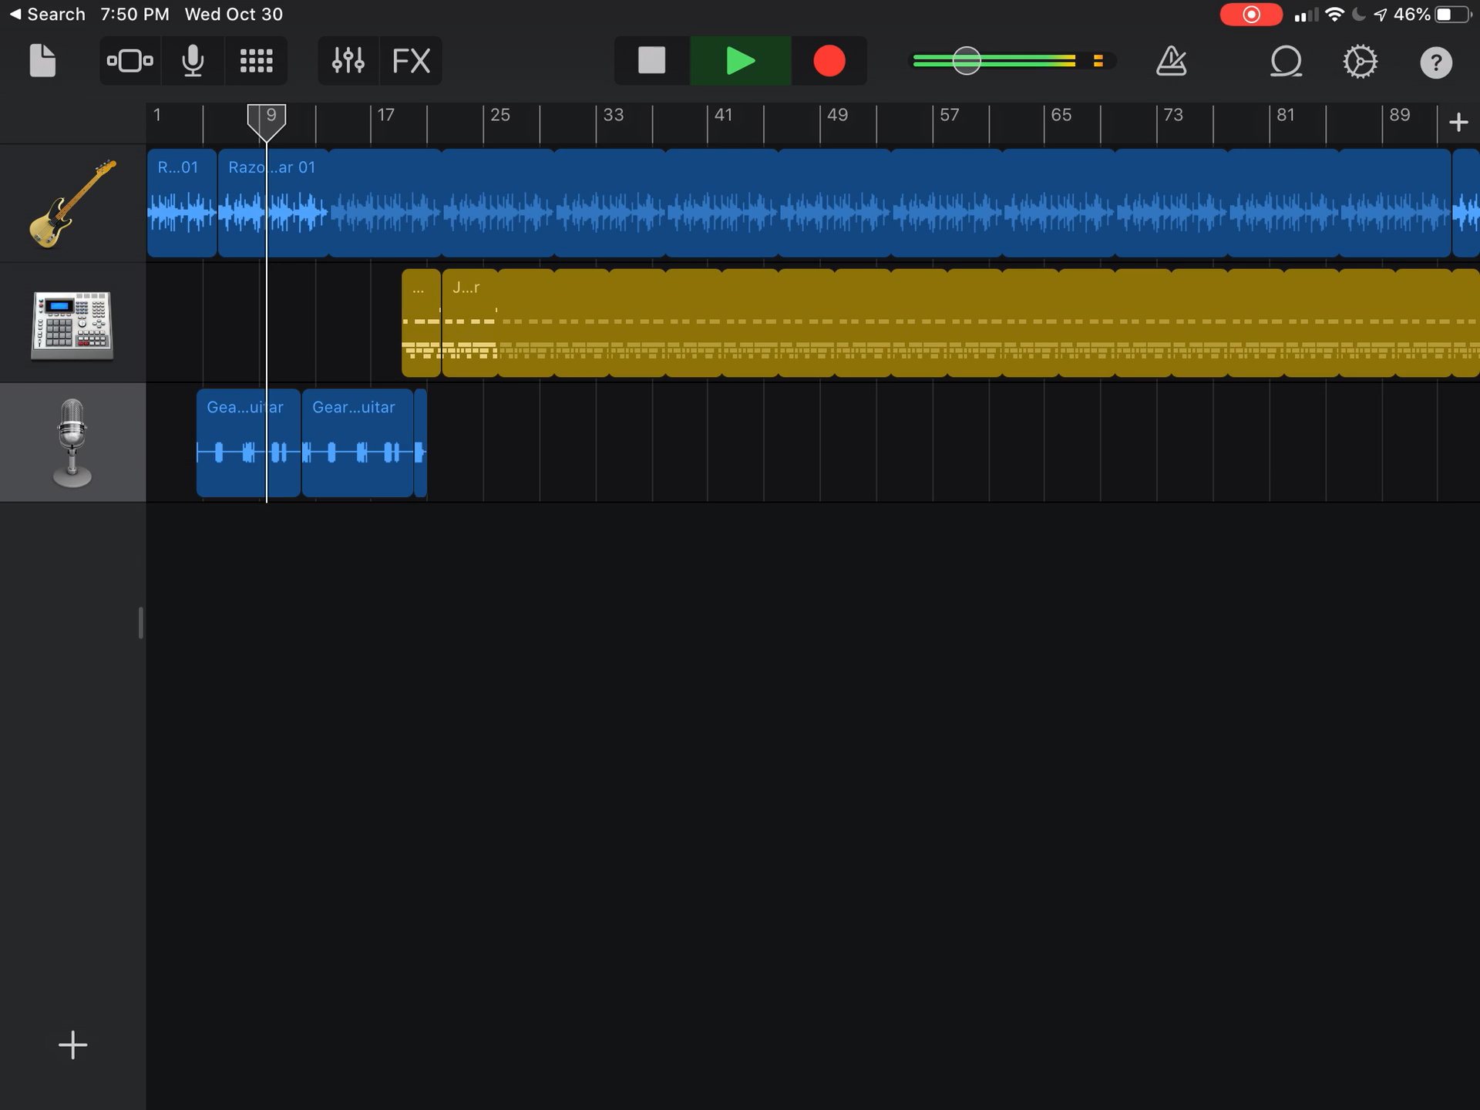The image size is (1480, 1110).
Task: Select the R...01 bass region
Action: coord(182,203)
